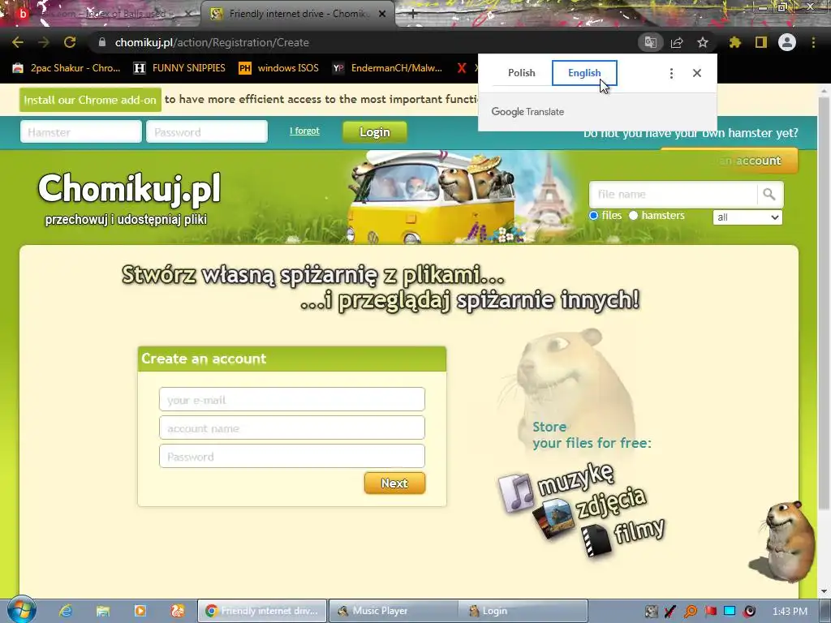The width and height of the screenshot is (831, 623).
Task: Open the EndermanCH/Malw... bookmark
Action: click(x=387, y=68)
